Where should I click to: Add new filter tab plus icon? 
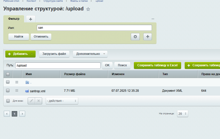click(x=30, y=19)
